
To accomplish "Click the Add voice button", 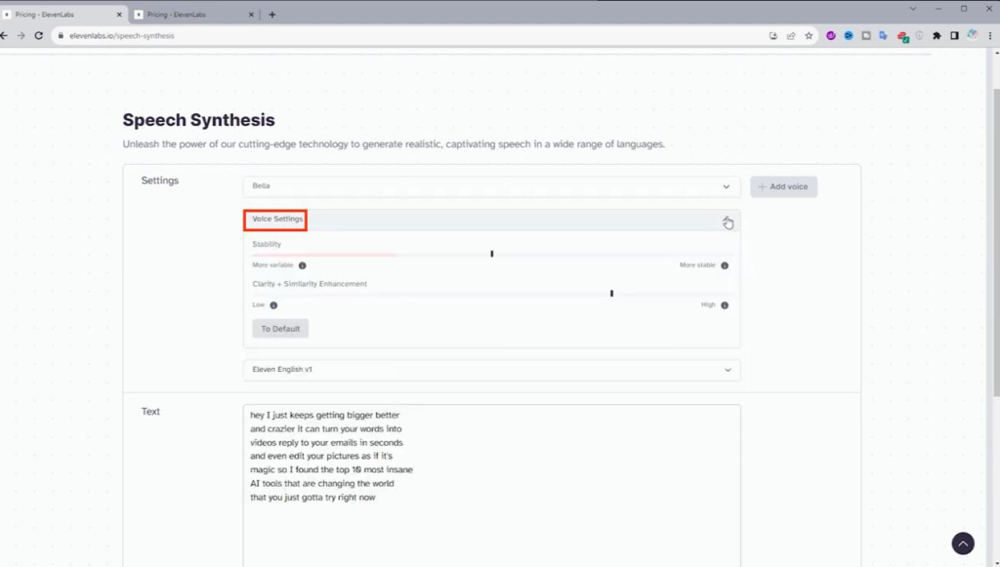I will click(x=783, y=186).
